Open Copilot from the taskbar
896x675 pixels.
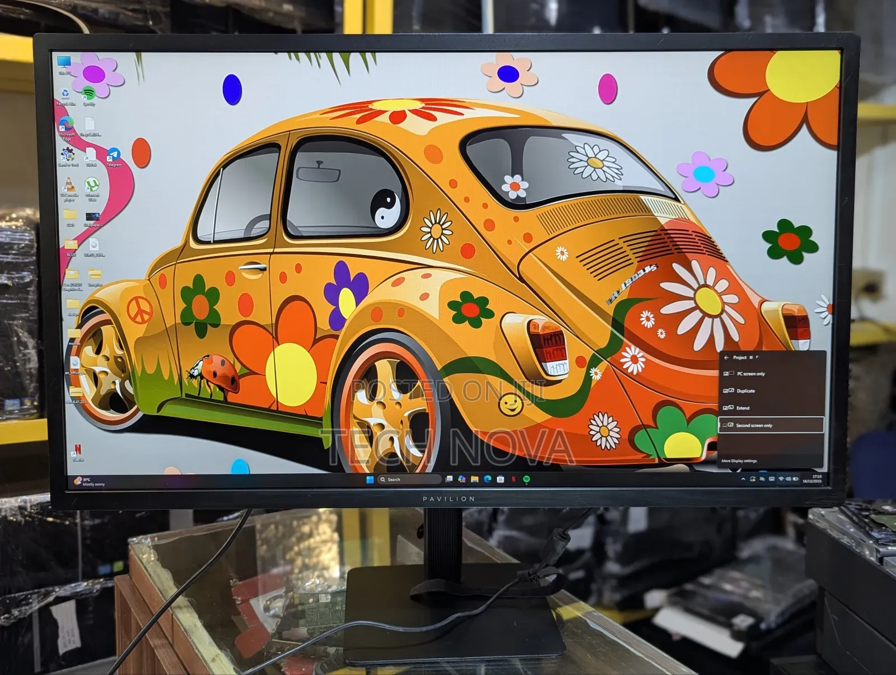[461, 479]
